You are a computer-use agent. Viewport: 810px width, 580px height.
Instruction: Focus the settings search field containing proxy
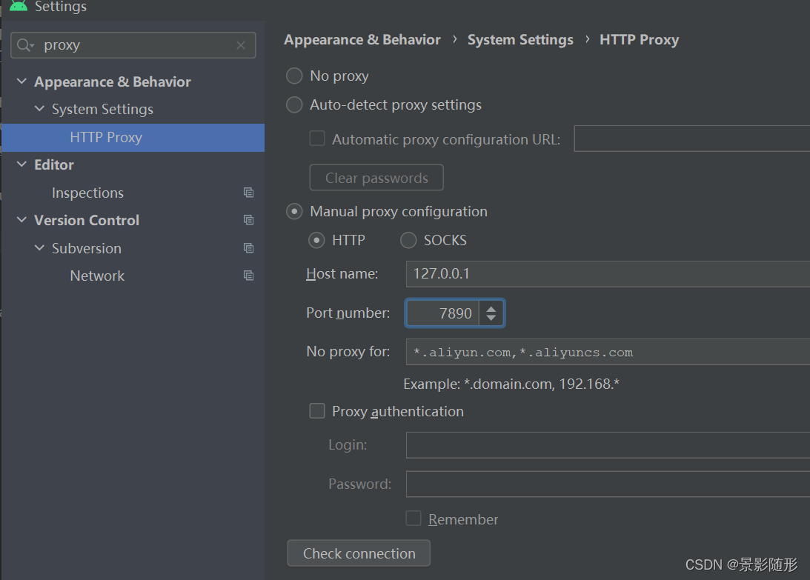[x=133, y=45]
